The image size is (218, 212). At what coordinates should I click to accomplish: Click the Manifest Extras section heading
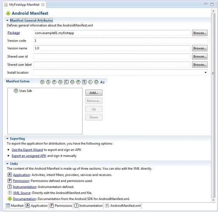(18, 81)
